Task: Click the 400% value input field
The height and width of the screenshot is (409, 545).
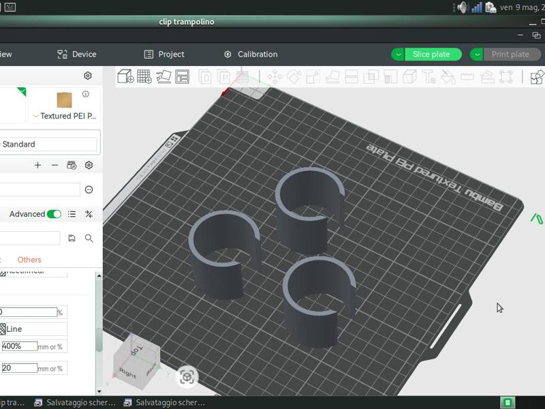Action: tap(20, 346)
